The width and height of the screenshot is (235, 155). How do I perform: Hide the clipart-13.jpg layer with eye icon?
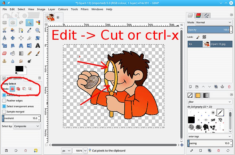point(191,44)
